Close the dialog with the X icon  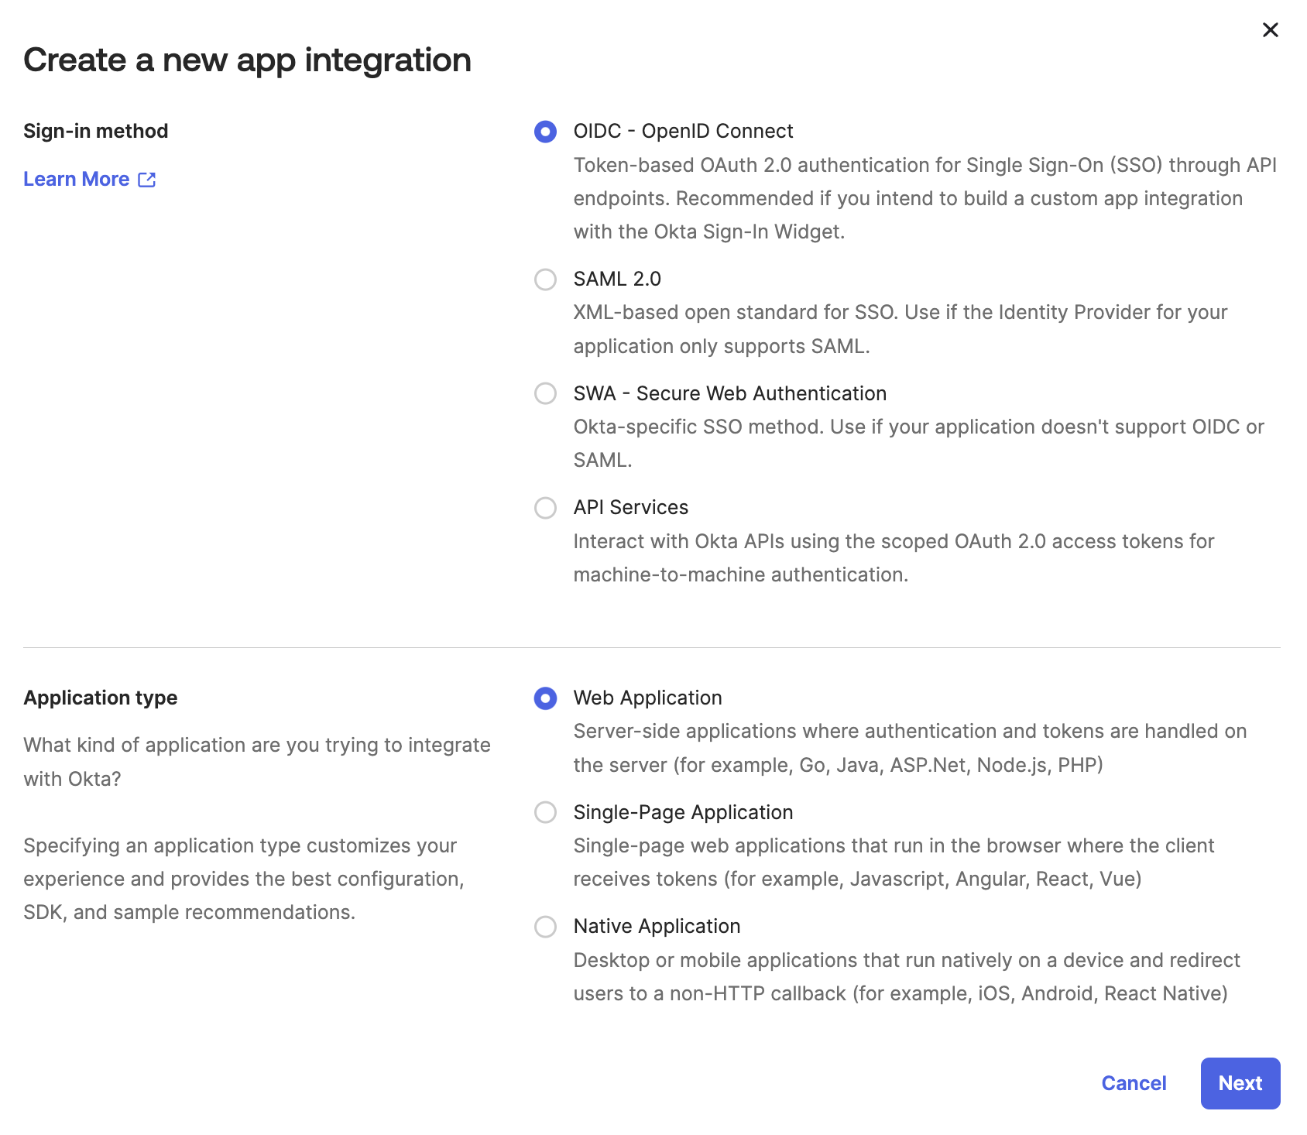tap(1271, 30)
